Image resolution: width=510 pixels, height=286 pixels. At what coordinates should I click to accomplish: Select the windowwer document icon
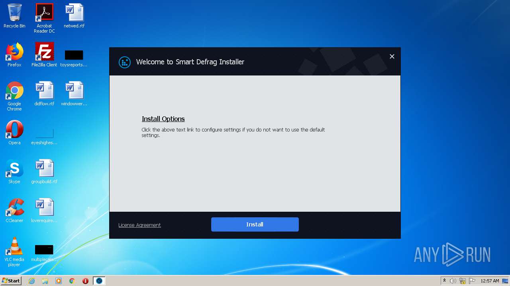pyautogui.click(x=74, y=94)
